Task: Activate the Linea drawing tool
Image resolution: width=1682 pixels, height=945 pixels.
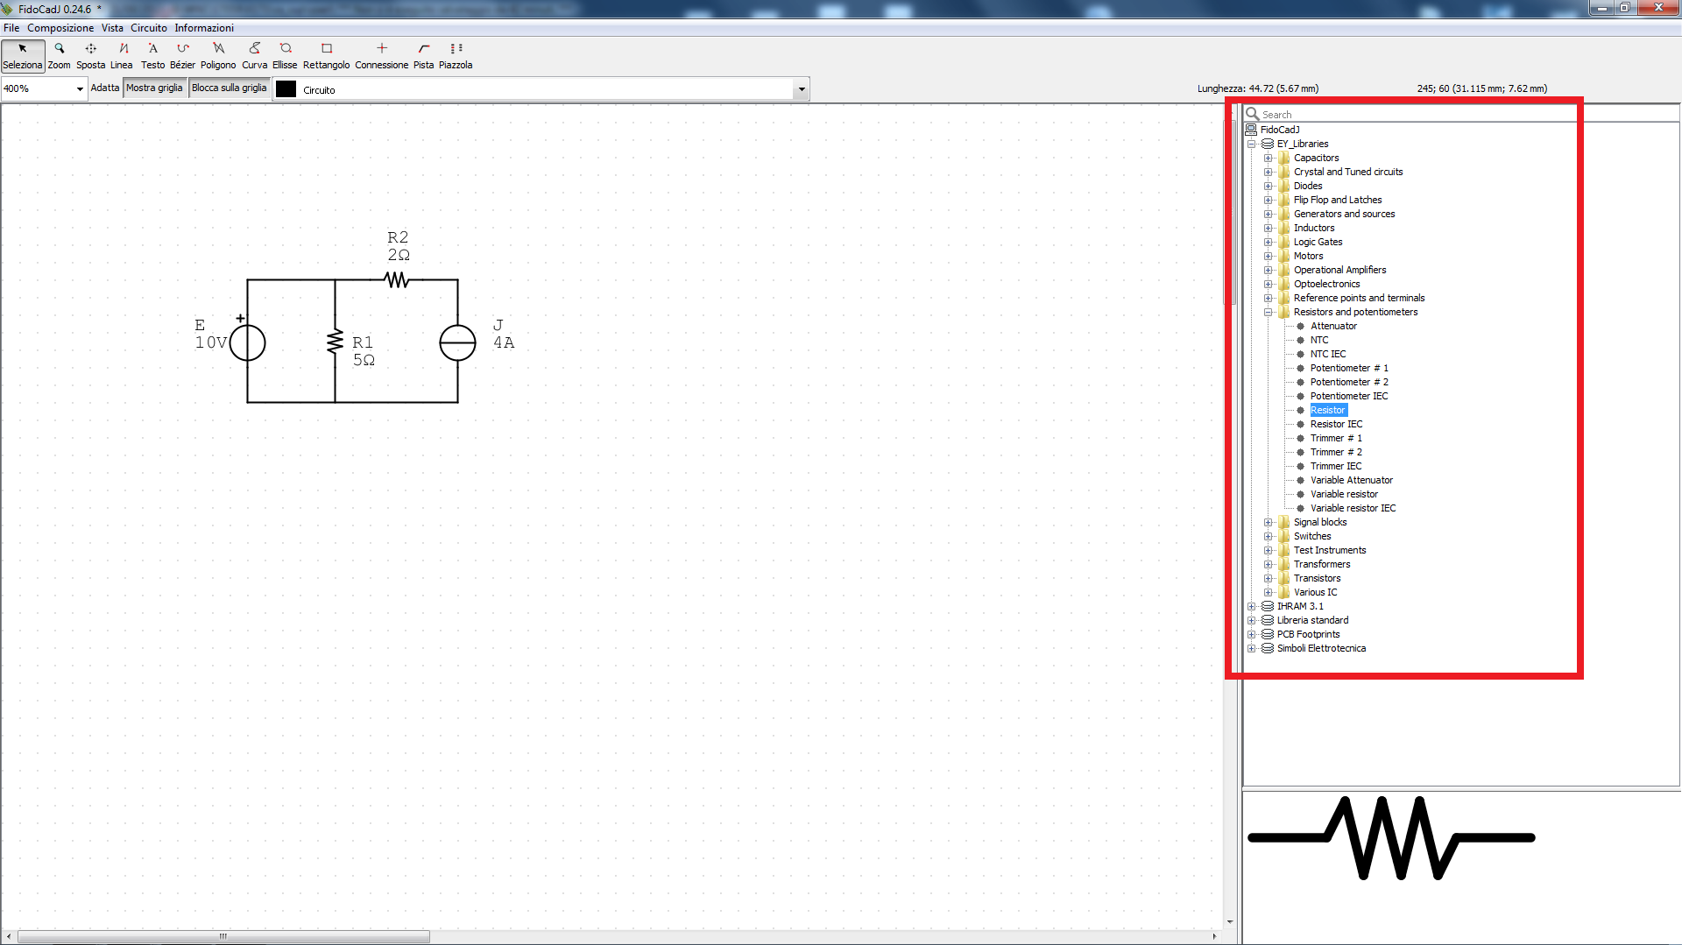Action: tap(122, 55)
